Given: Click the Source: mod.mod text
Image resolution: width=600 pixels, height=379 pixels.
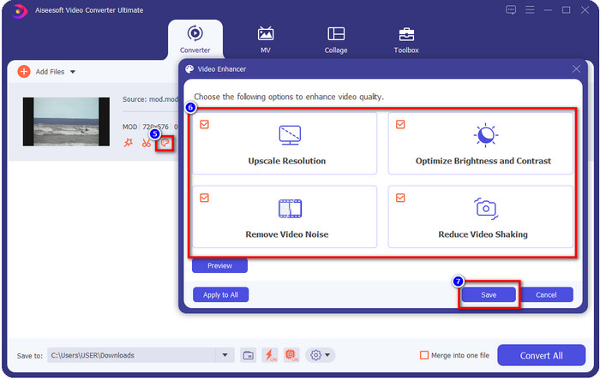Looking at the screenshot, I should coord(150,99).
